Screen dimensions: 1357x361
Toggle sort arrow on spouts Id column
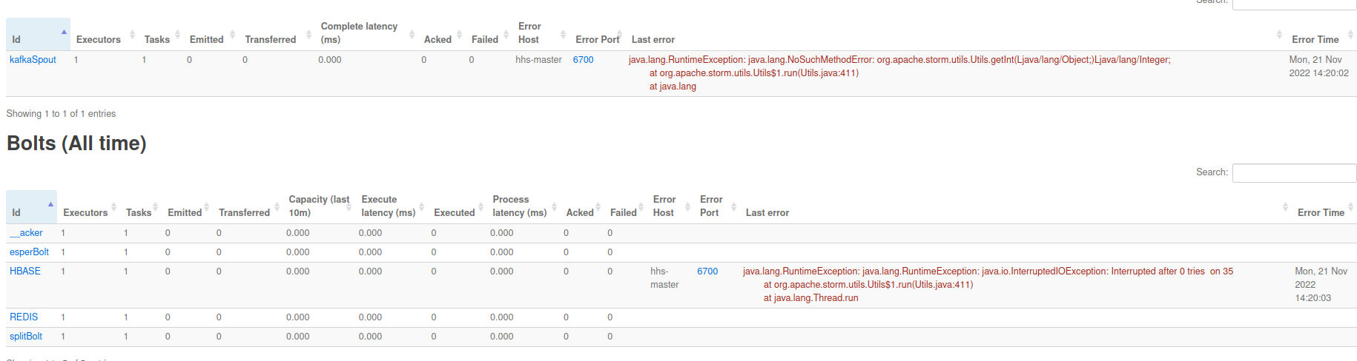tap(64, 32)
